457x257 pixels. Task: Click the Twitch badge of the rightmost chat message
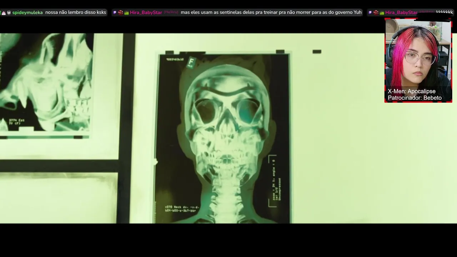coord(370,12)
